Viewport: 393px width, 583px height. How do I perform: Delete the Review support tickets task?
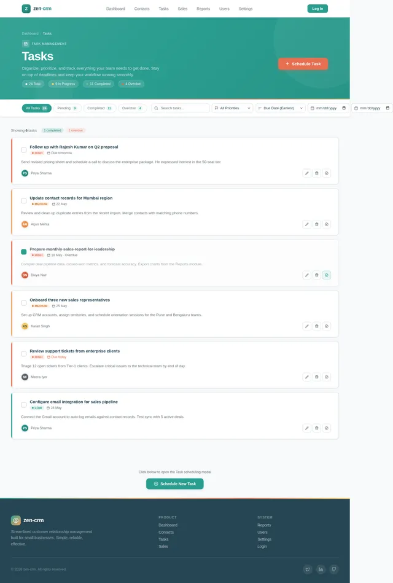tap(317, 377)
